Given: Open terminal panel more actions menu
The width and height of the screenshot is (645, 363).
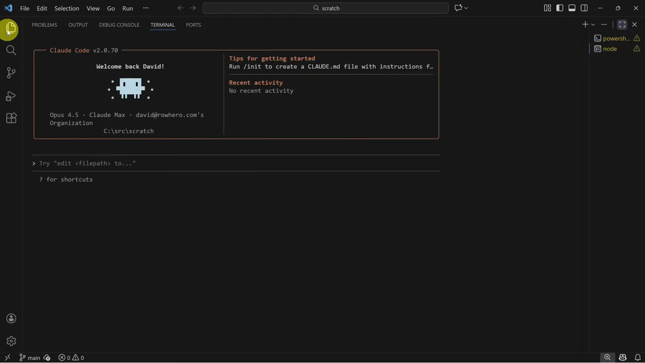Looking at the screenshot, I should pyautogui.click(x=604, y=25).
